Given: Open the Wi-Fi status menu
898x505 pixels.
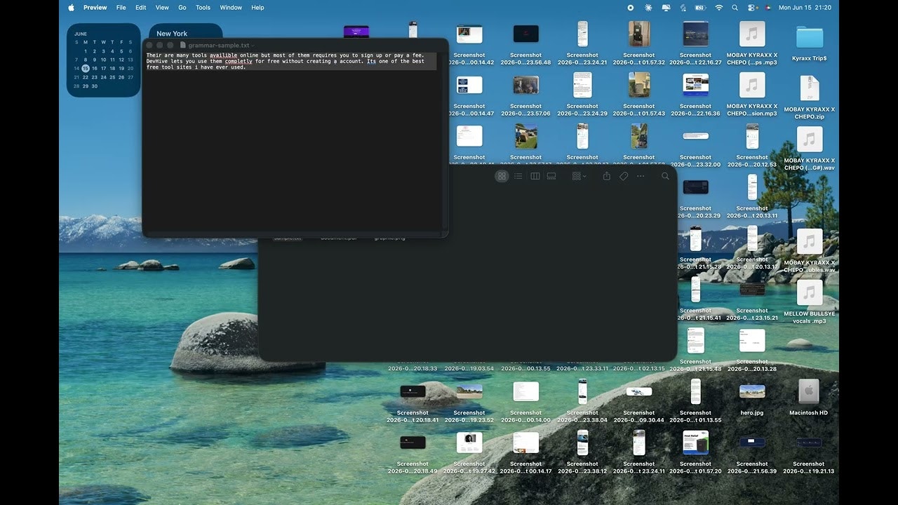Looking at the screenshot, I should [718, 8].
